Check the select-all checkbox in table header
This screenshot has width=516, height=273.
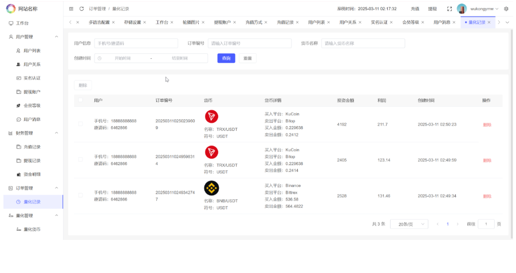pyautogui.click(x=80, y=100)
